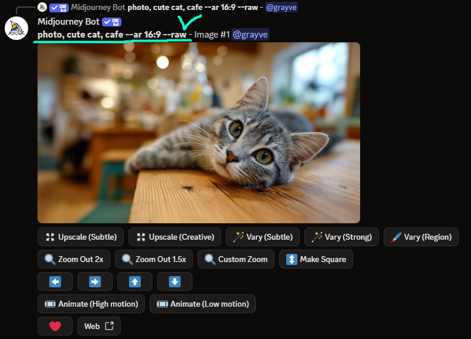This screenshot has width=471, height=339.
Task: Click @grayve mention in main message
Action: 250,35
